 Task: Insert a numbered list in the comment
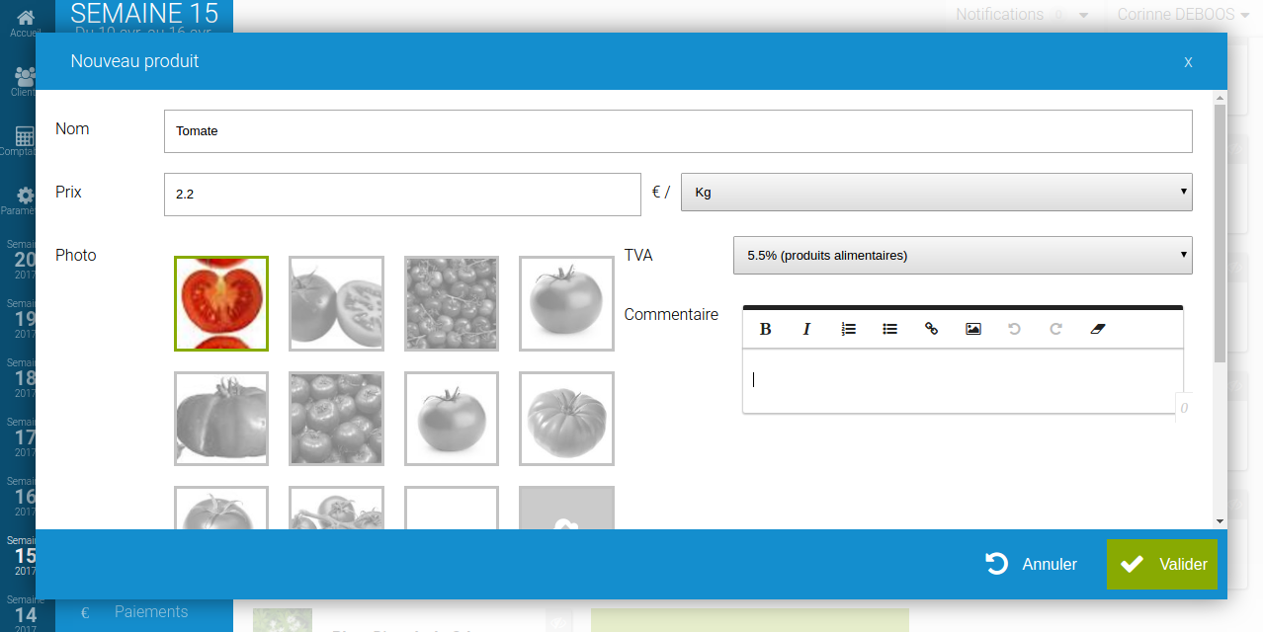848,329
